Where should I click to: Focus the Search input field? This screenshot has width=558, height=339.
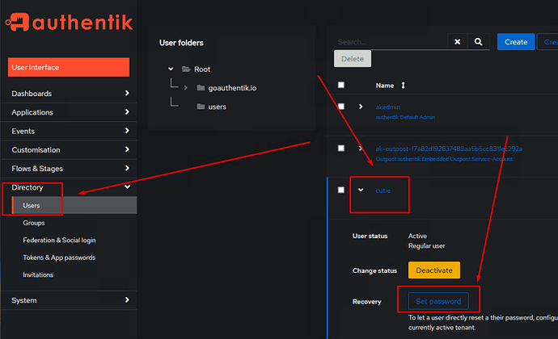(x=391, y=42)
